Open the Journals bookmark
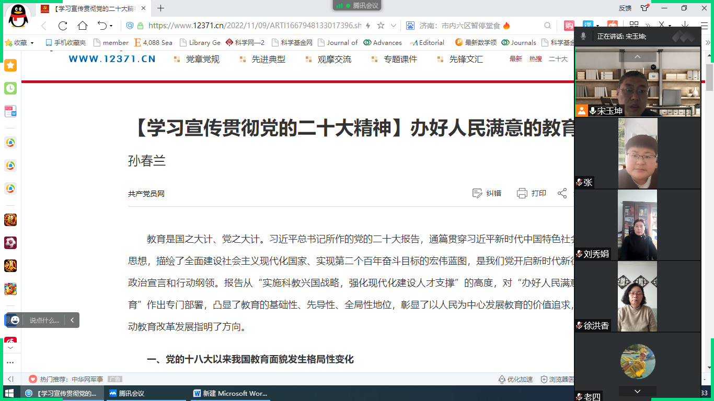714x401 pixels. [519, 43]
